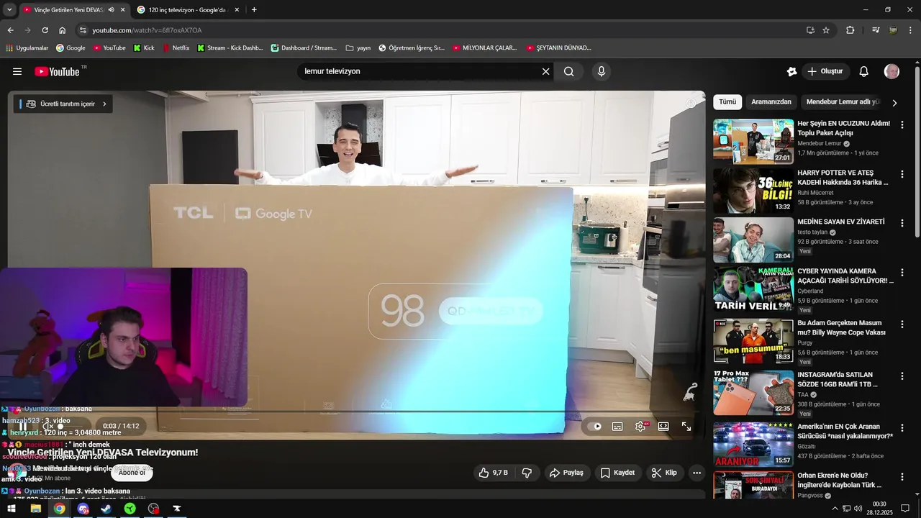Select the Aramanızdan filter chip
Screen dimensions: 921x518
pos(771,101)
